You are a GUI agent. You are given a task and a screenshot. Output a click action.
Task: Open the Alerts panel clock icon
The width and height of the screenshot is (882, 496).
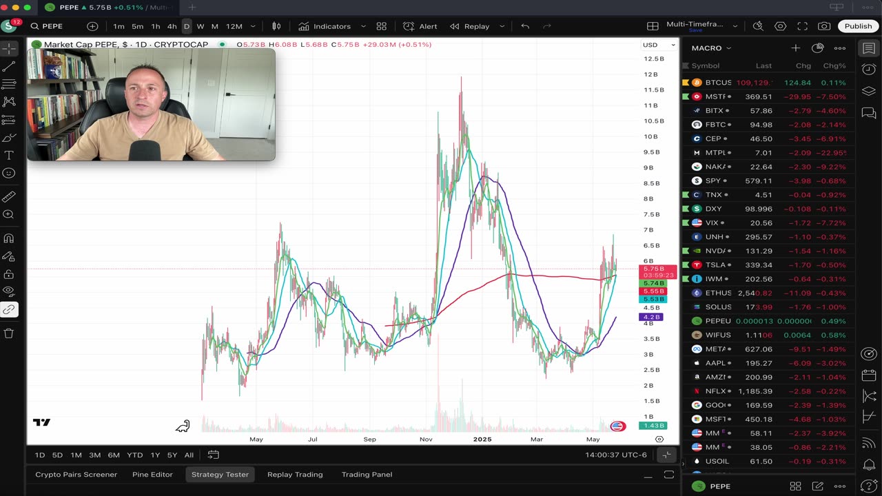pos(869,70)
